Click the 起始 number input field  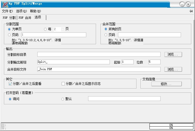(128, 62)
